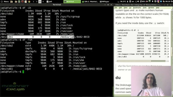
Task: Click rightmost arrow of code block scrollbar
Action: 168,61
